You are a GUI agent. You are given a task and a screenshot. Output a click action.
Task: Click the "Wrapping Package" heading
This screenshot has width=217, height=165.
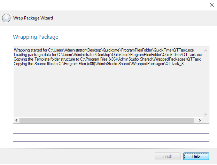(x=36, y=37)
